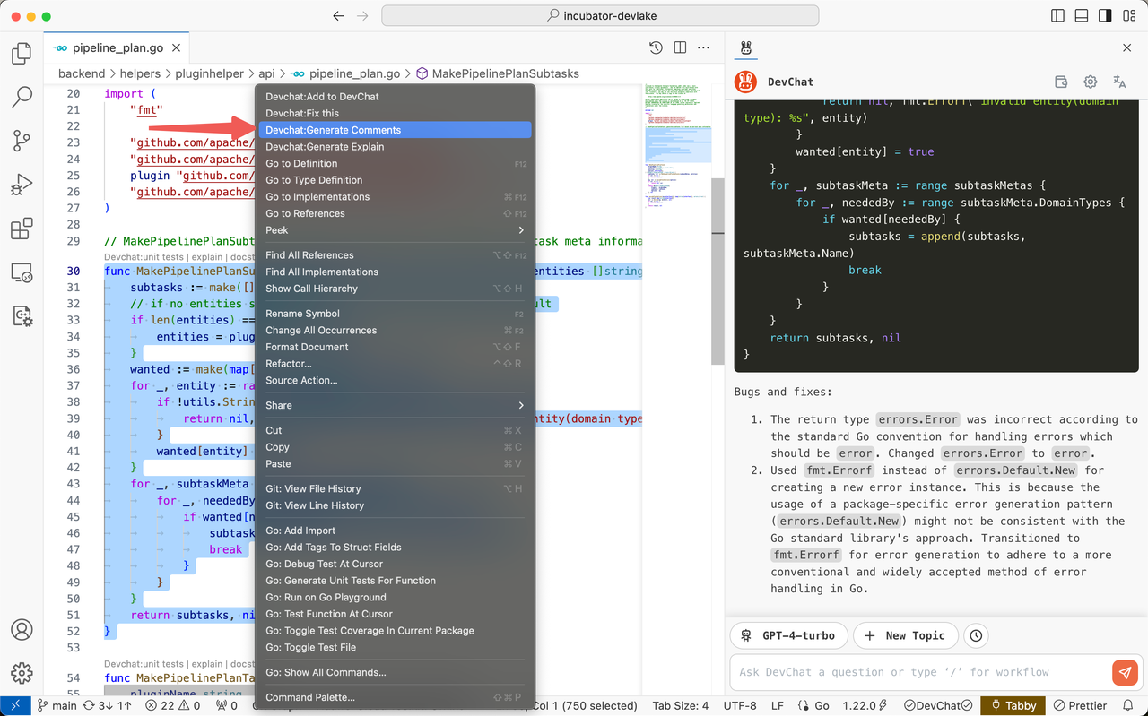Open the Run and Debug view
The image size is (1148, 716).
pyautogui.click(x=22, y=185)
